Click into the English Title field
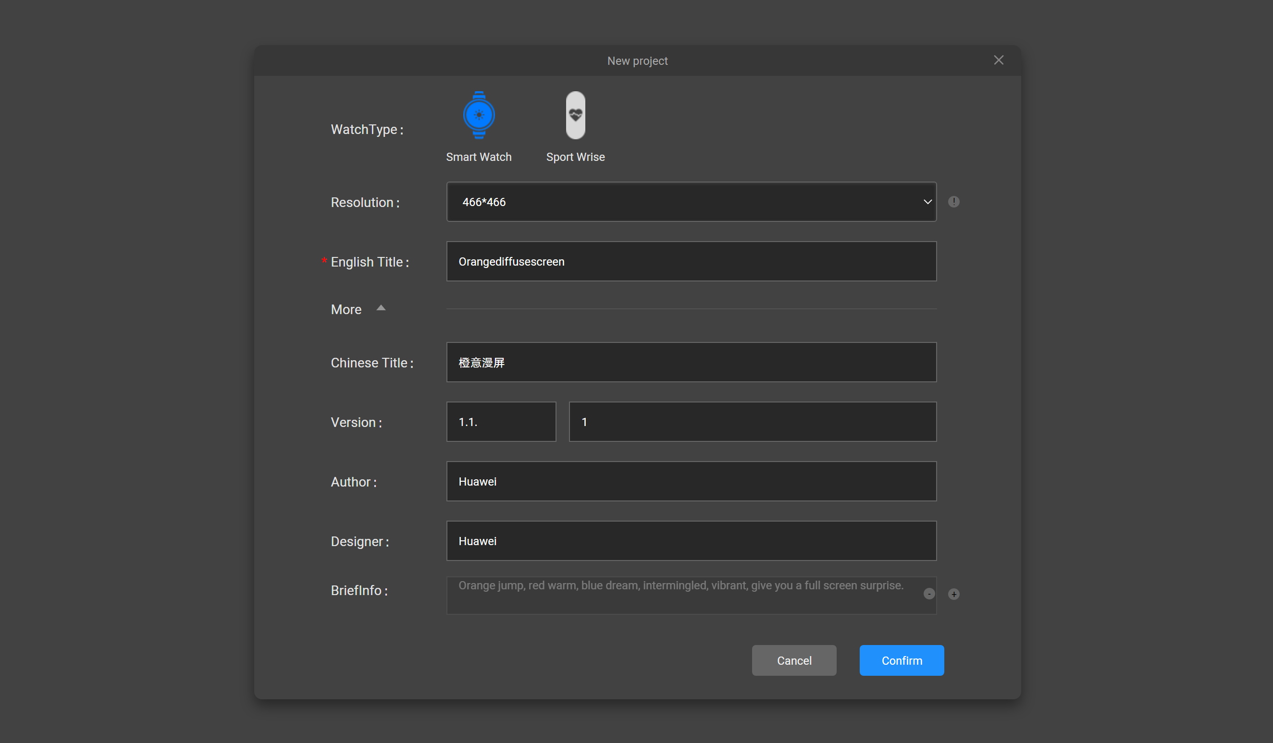The height and width of the screenshot is (743, 1273). coord(691,261)
